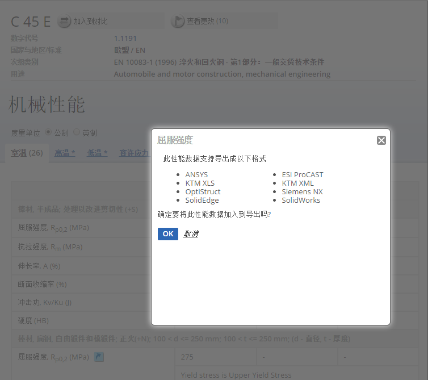The width and height of the screenshot is (428, 380).
Task: Click OK to confirm adding to export
Action: 167,234
